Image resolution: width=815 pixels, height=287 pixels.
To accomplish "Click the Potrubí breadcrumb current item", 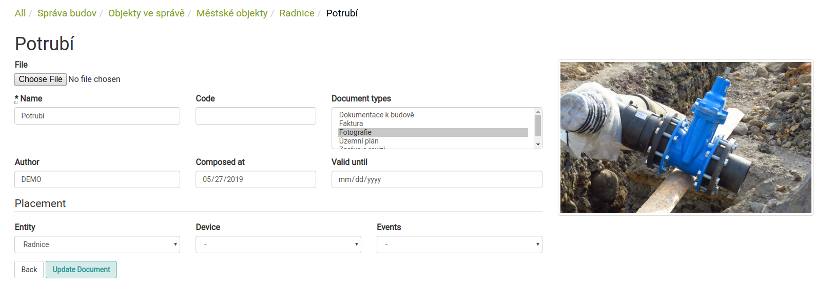I will pos(342,13).
